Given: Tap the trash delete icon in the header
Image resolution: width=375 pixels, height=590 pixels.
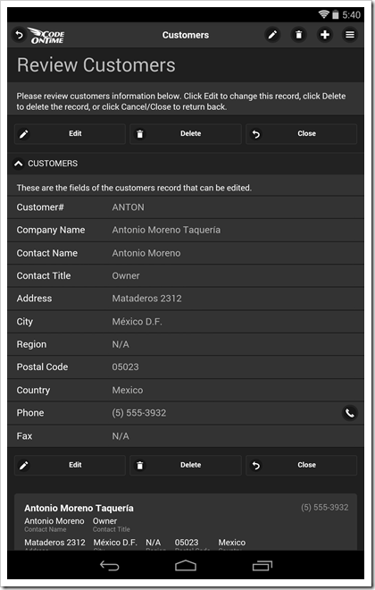Looking at the screenshot, I should (x=299, y=35).
